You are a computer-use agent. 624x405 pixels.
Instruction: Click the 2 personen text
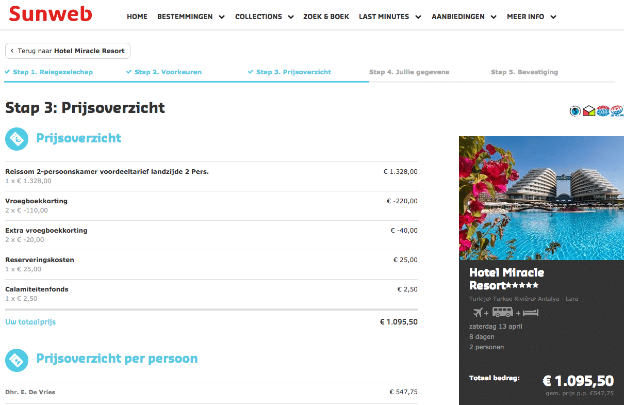(486, 347)
